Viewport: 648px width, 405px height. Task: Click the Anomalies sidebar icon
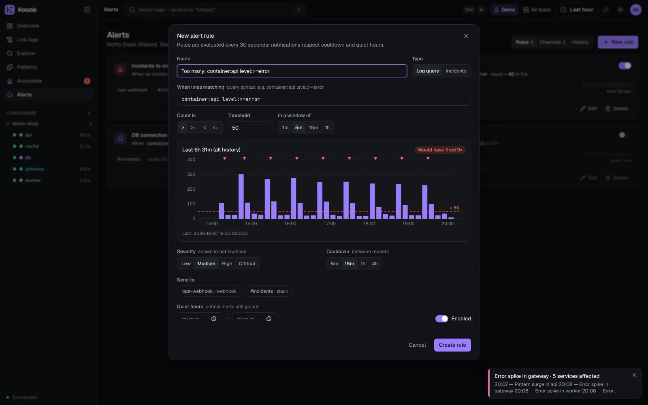[10, 81]
